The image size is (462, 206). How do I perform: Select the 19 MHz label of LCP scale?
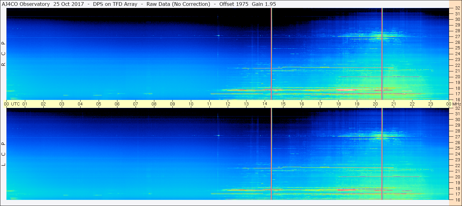click(x=457, y=183)
